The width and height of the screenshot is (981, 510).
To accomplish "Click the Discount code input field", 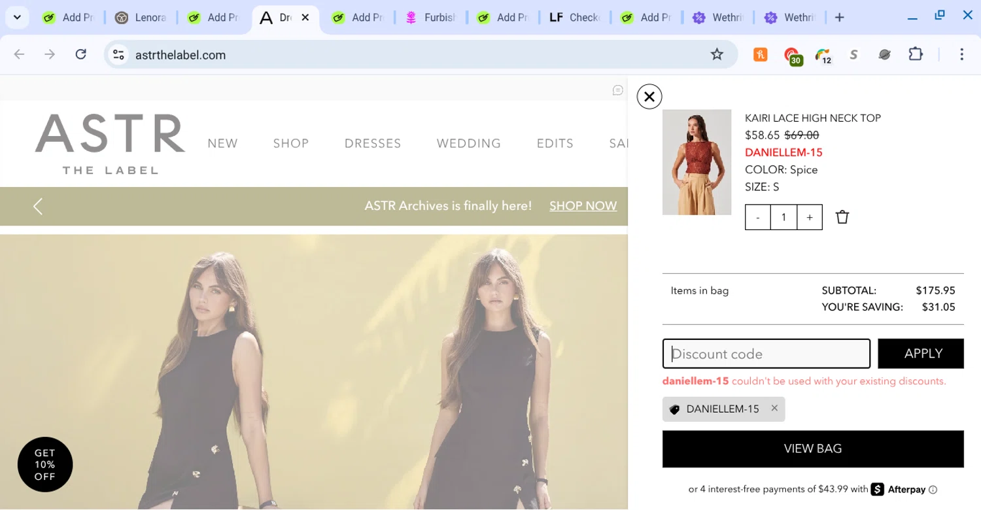I will 766,354.
